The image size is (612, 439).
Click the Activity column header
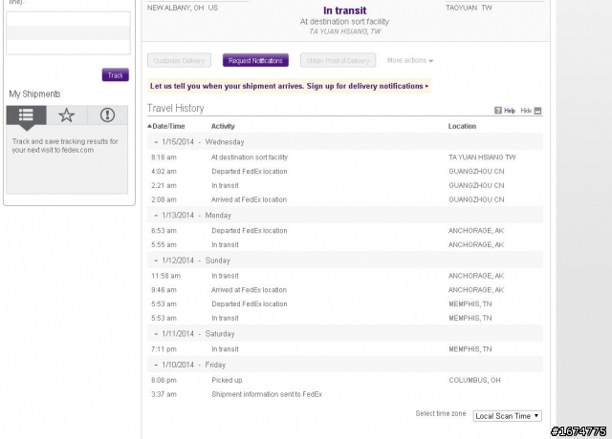[x=223, y=126]
